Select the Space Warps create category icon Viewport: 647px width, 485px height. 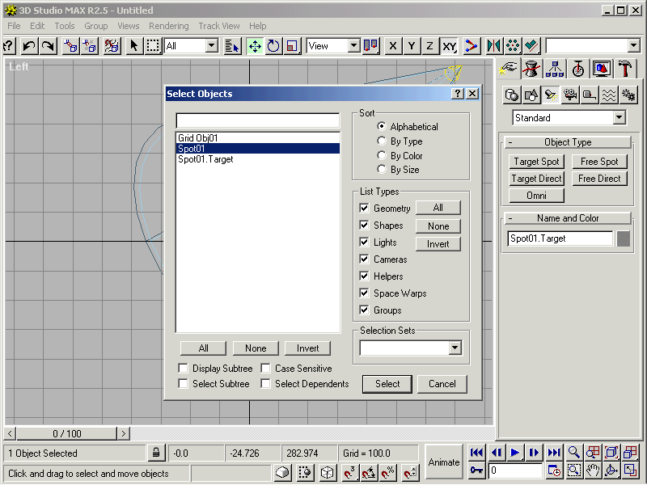[x=609, y=95]
